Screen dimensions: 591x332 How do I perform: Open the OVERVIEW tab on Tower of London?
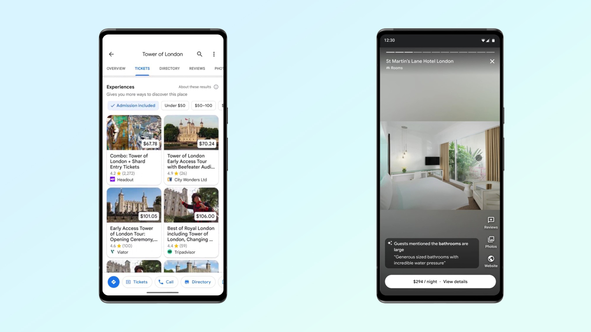[116, 68]
